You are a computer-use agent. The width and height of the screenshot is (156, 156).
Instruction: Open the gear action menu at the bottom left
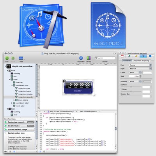(6, 152)
